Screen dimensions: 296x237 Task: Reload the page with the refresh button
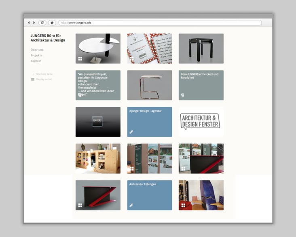pyautogui.click(x=42, y=23)
